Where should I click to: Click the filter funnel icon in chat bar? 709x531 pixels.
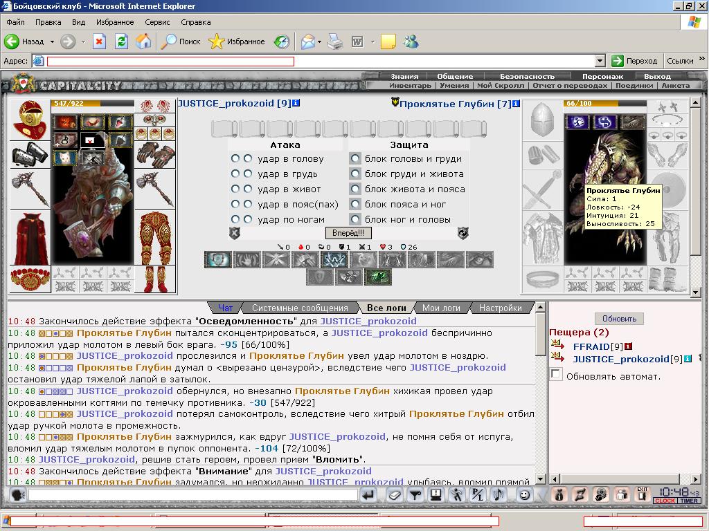[x=415, y=495]
